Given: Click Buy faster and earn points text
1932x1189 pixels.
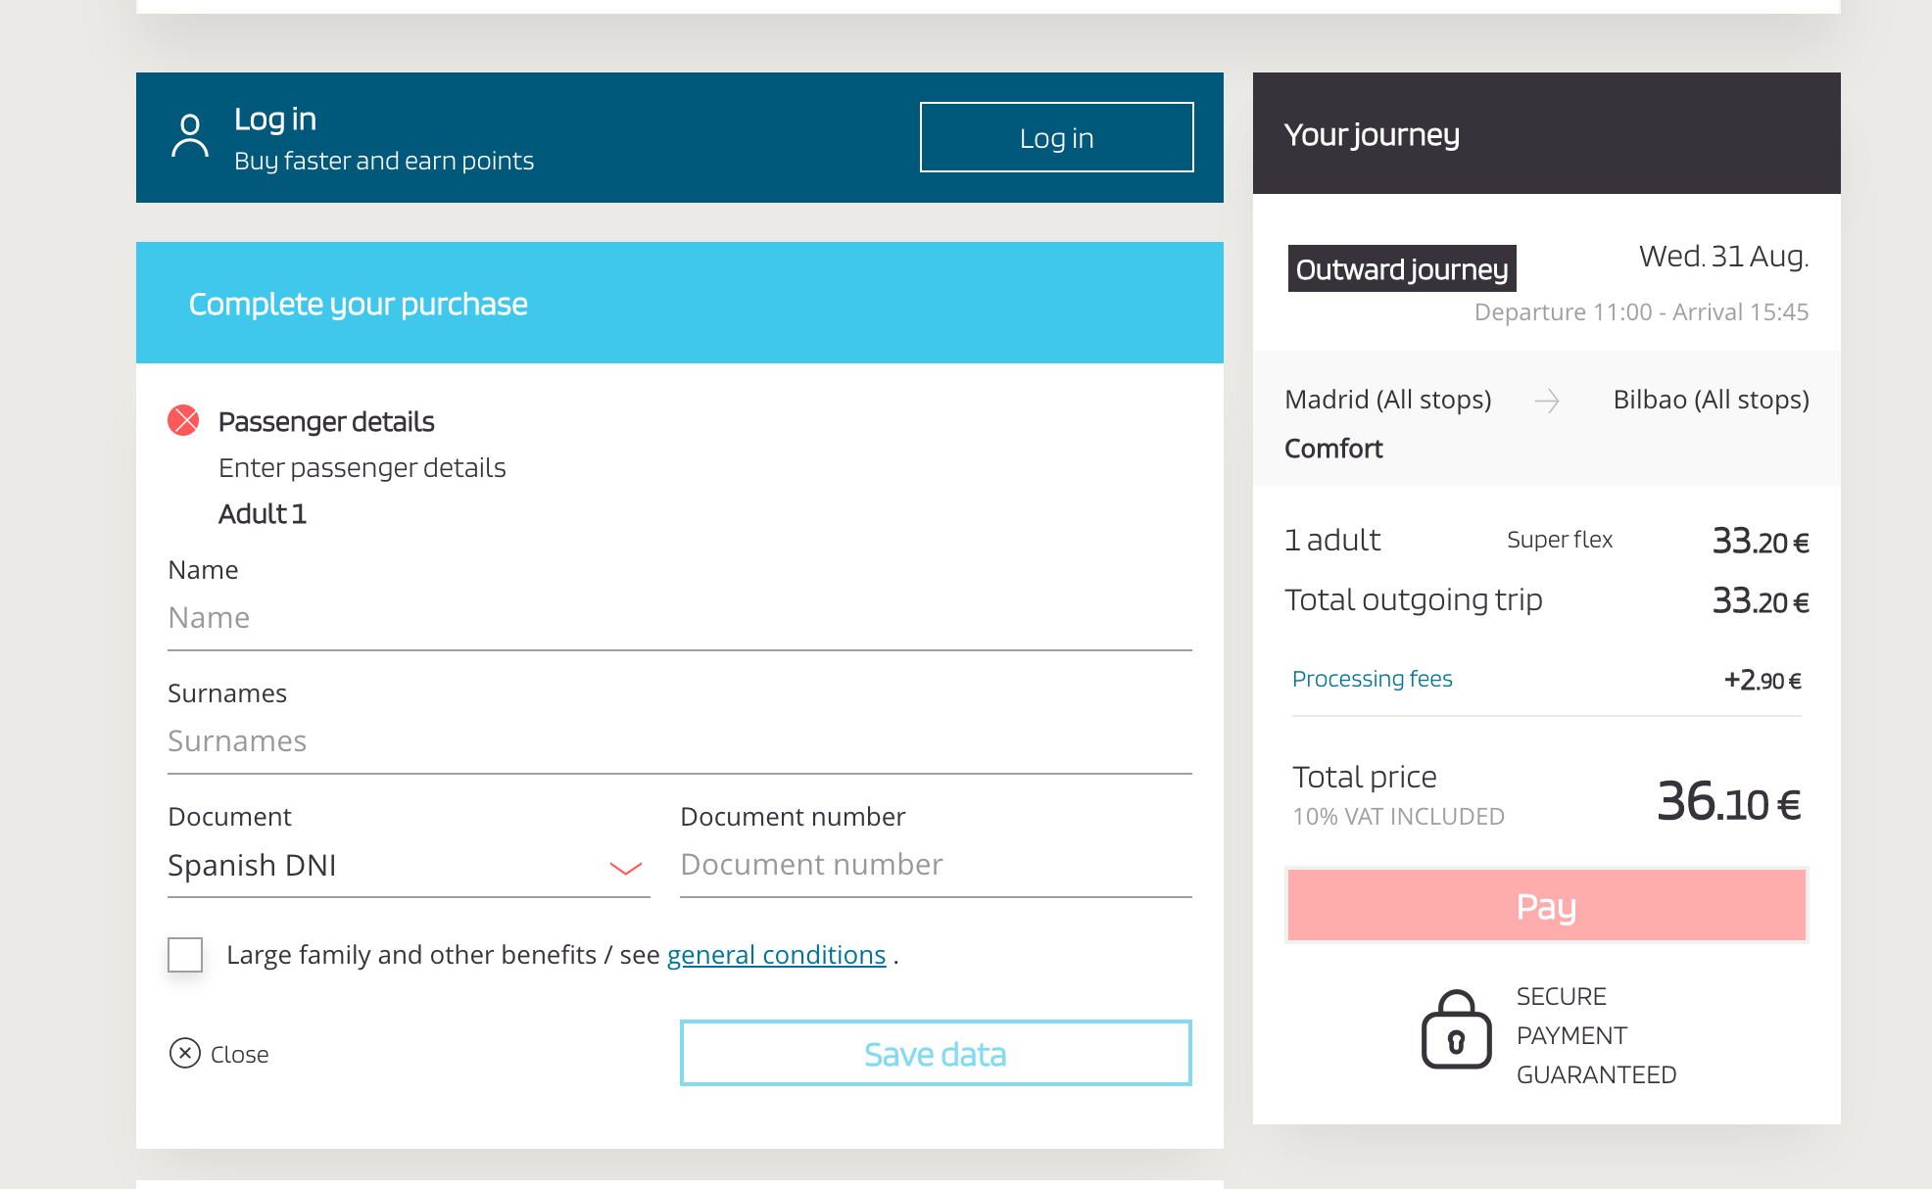Looking at the screenshot, I should pos(384,161).
